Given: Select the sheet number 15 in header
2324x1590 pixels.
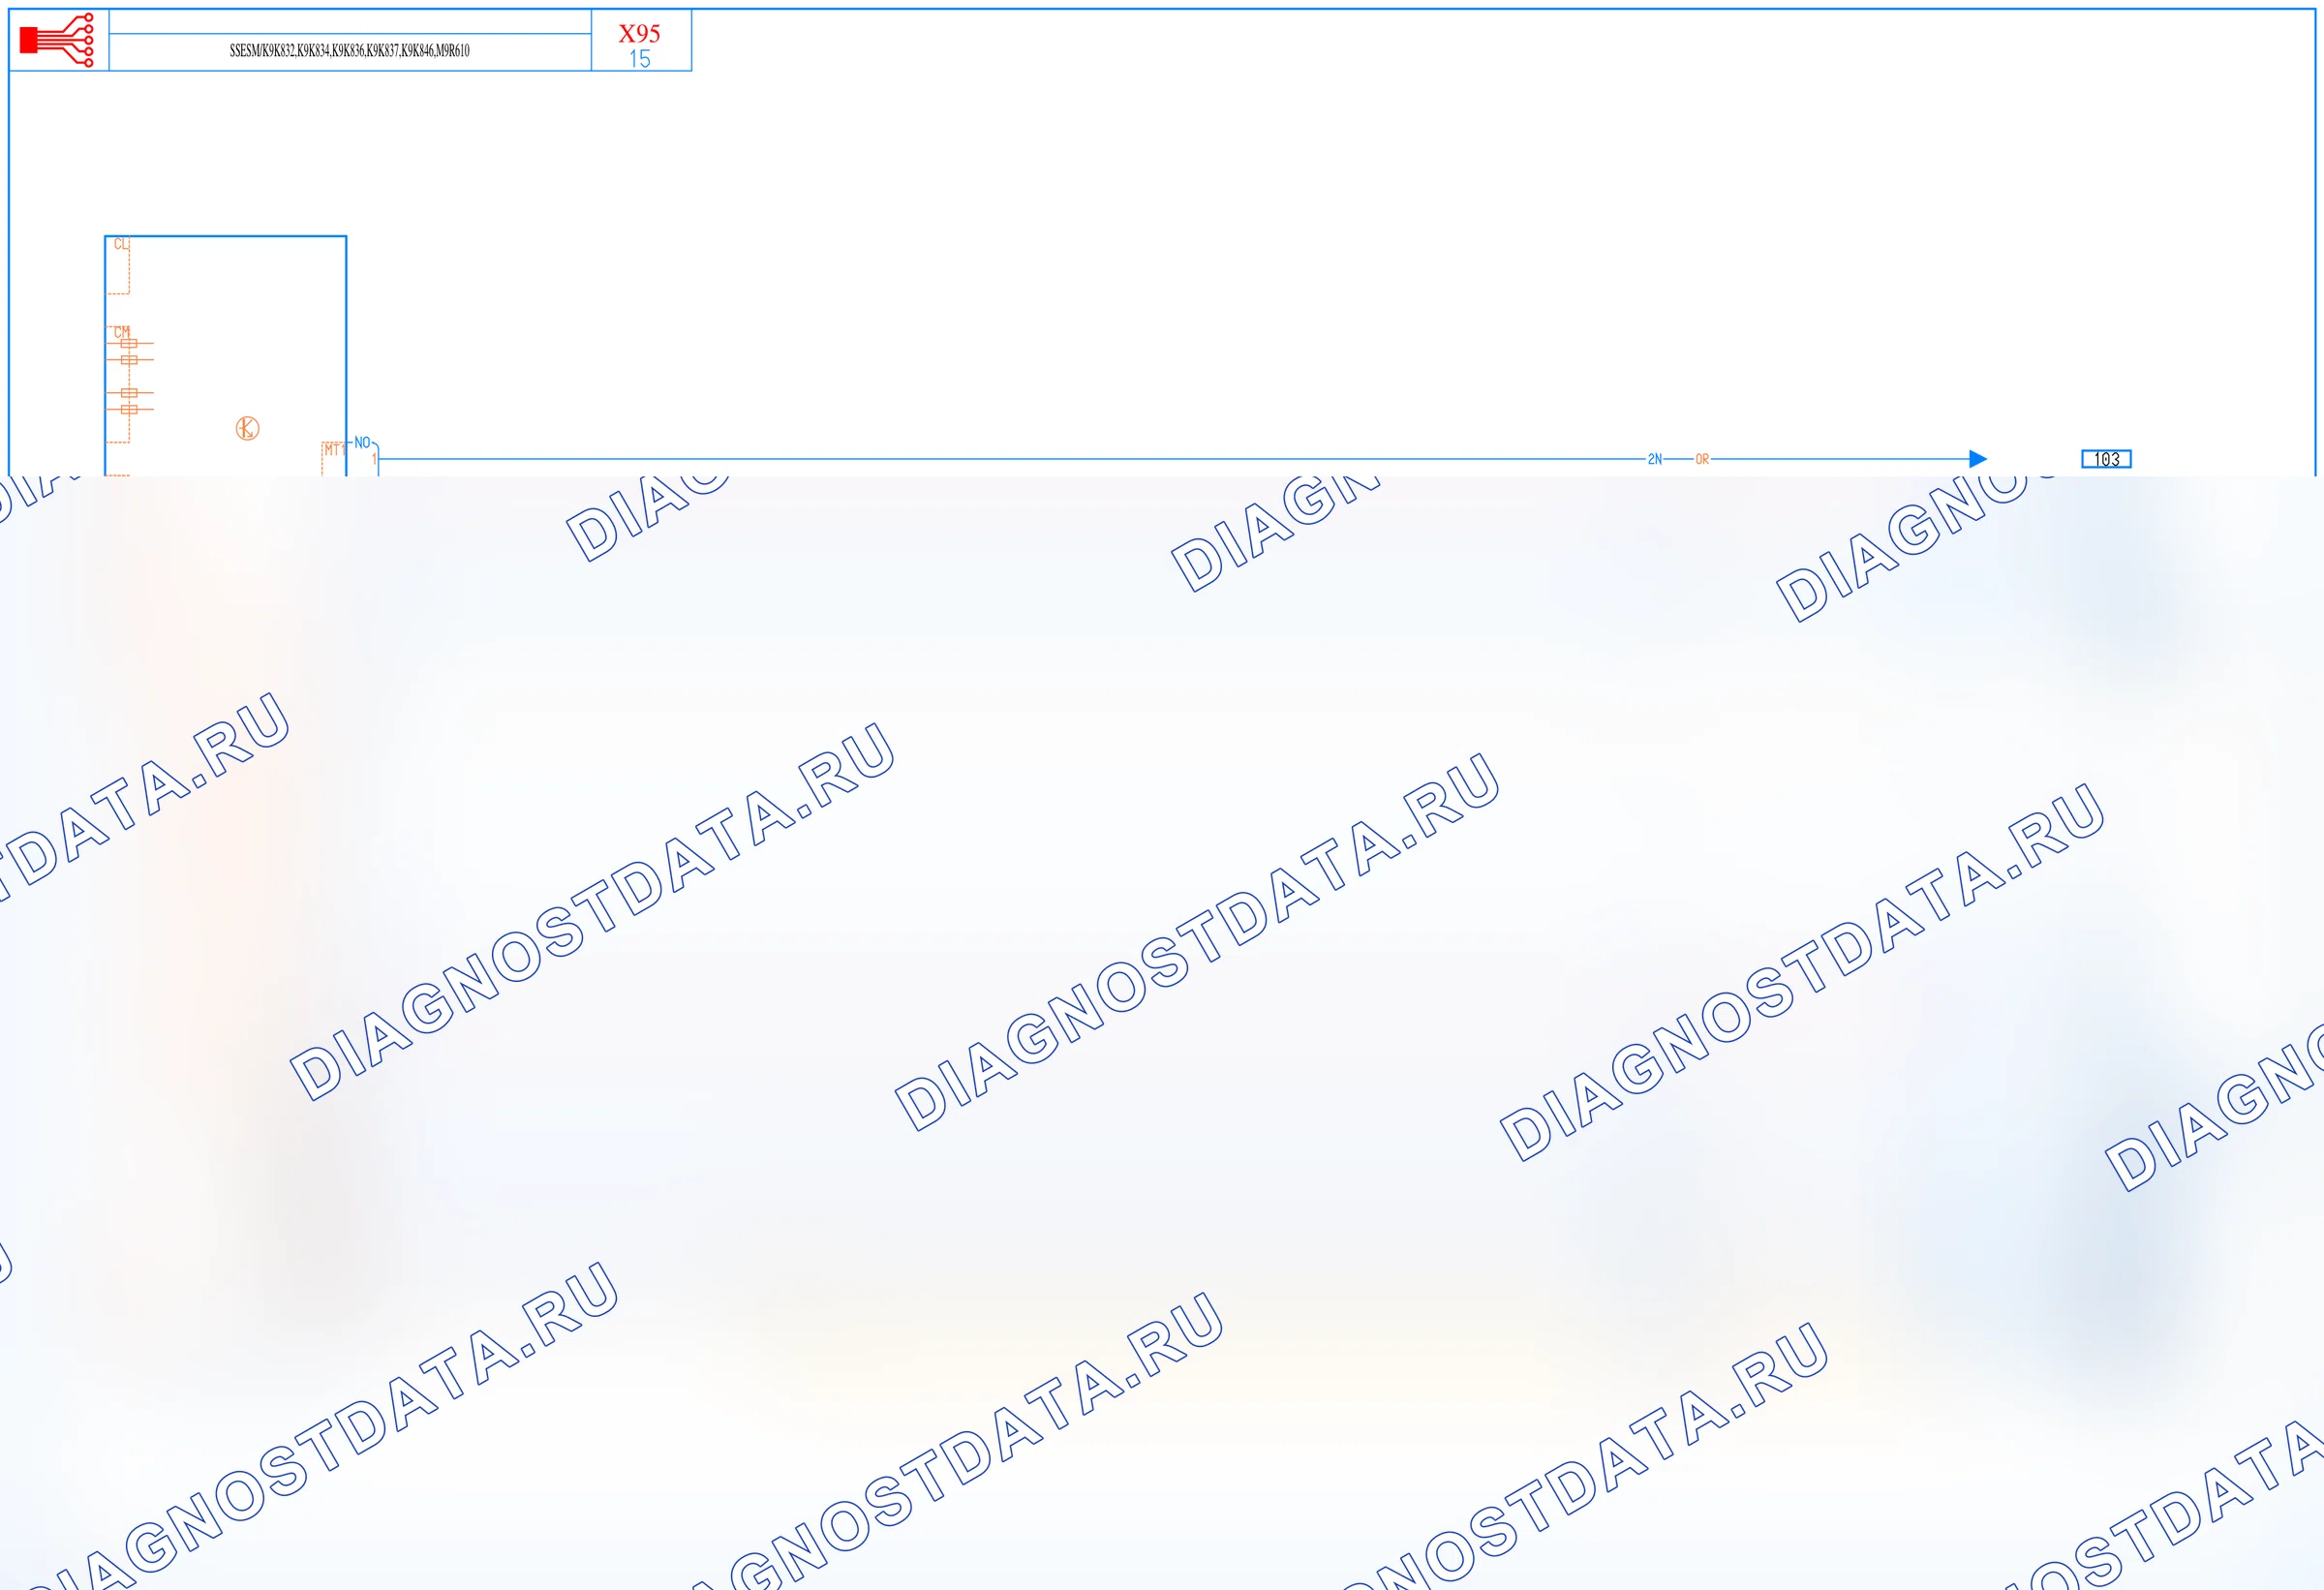Looking at the screenshot, I should pyautogui.click(x=639, y=59).
